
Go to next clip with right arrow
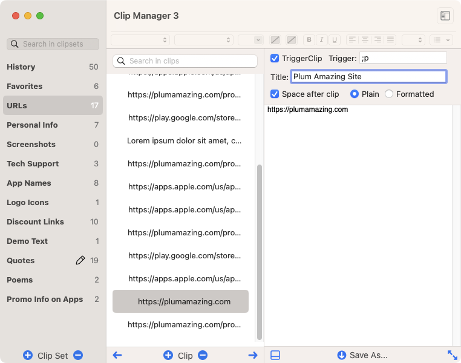tap(252, 355)
